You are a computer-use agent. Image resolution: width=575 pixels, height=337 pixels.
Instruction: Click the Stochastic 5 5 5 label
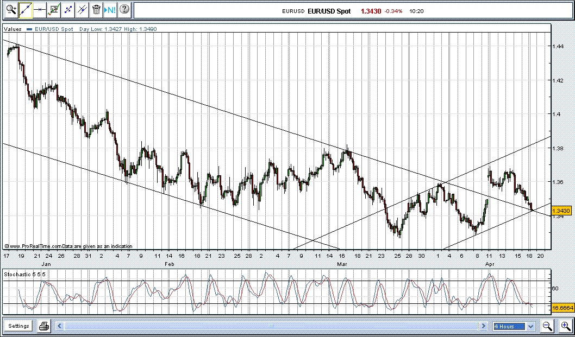click(x=25, y=274)
